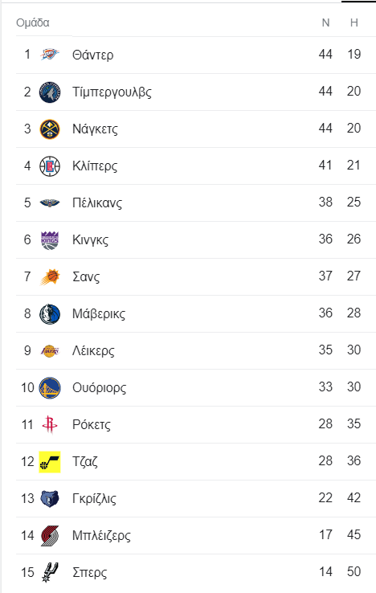Screen dimensions: 376x593
Task: Click the N wins column header
Action: pyautogui.click(x=325, y=22)
